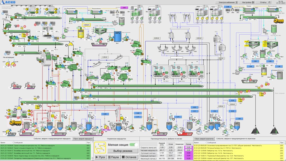286x161 pixels.
Task: Click the yellow route diagram icon in Управление маршрутом
Action: coord(100,148)
